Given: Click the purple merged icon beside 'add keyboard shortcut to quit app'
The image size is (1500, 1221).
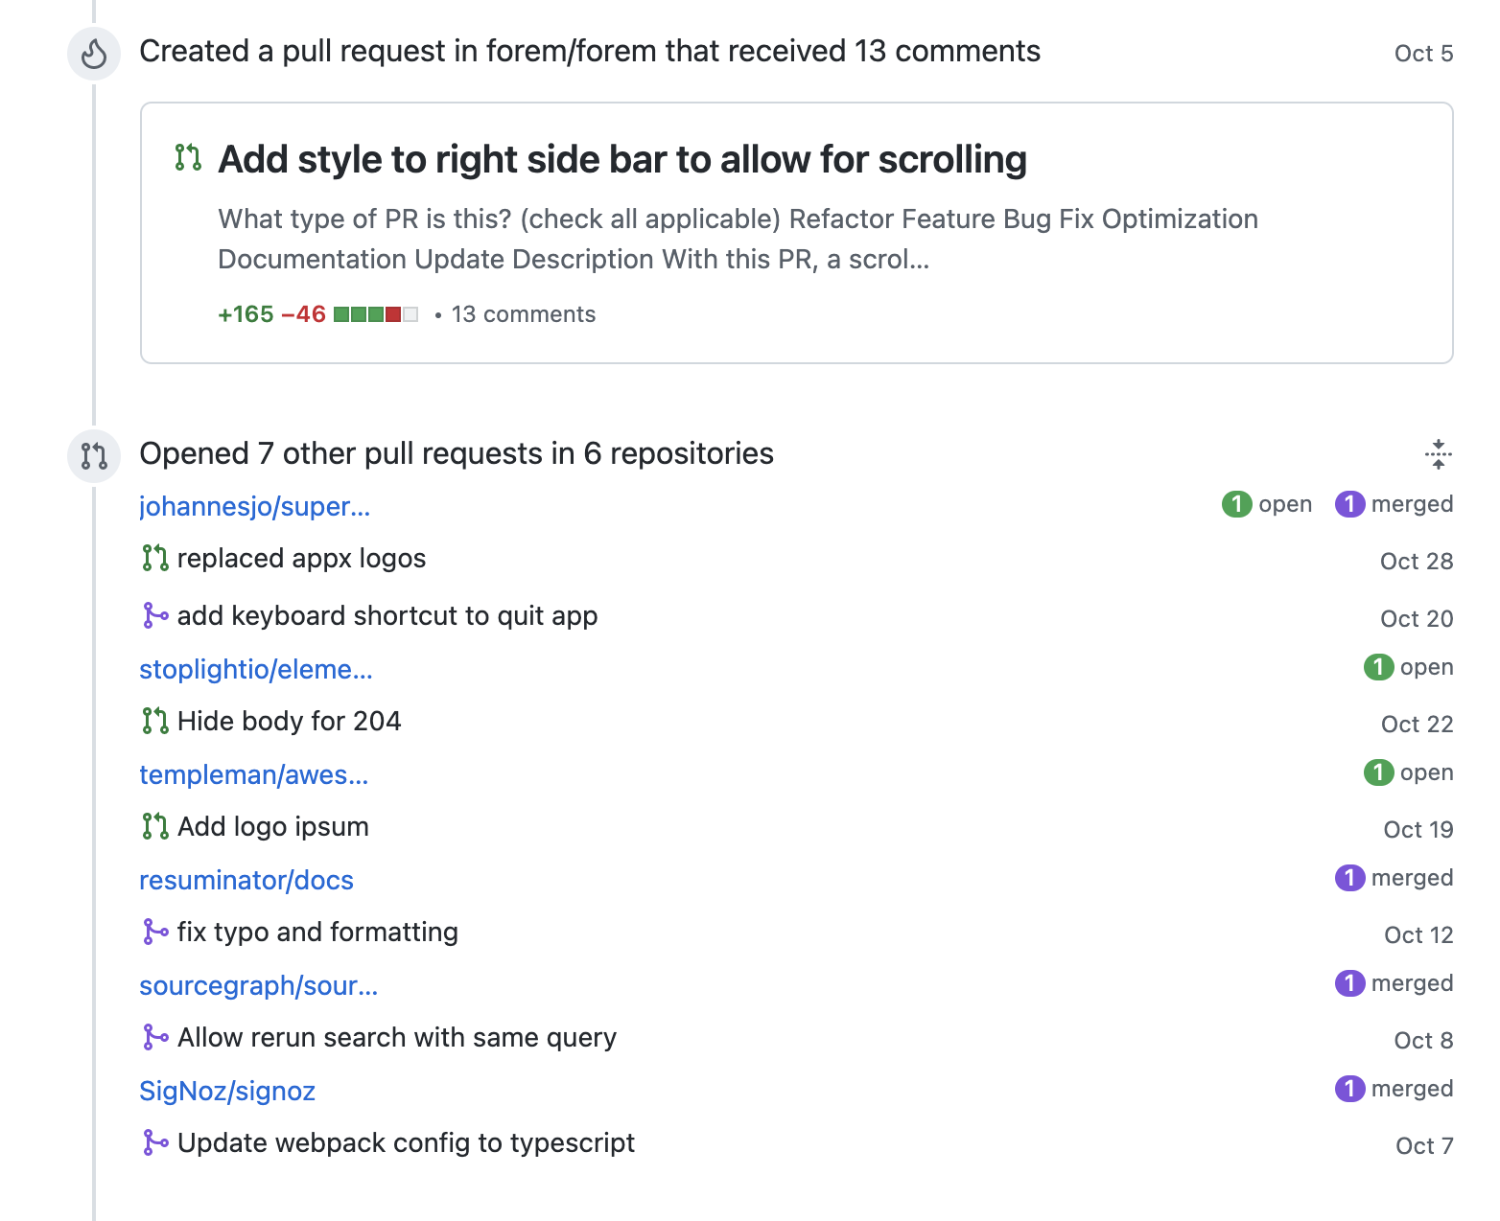Looking at the screenshot, I should tap(154, 615).
